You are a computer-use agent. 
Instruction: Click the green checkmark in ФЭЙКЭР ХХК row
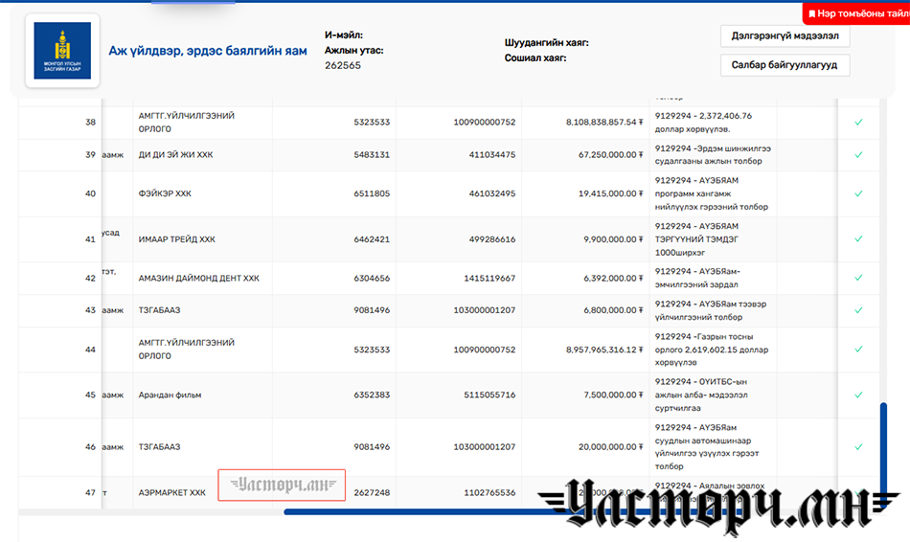[858, 193]
